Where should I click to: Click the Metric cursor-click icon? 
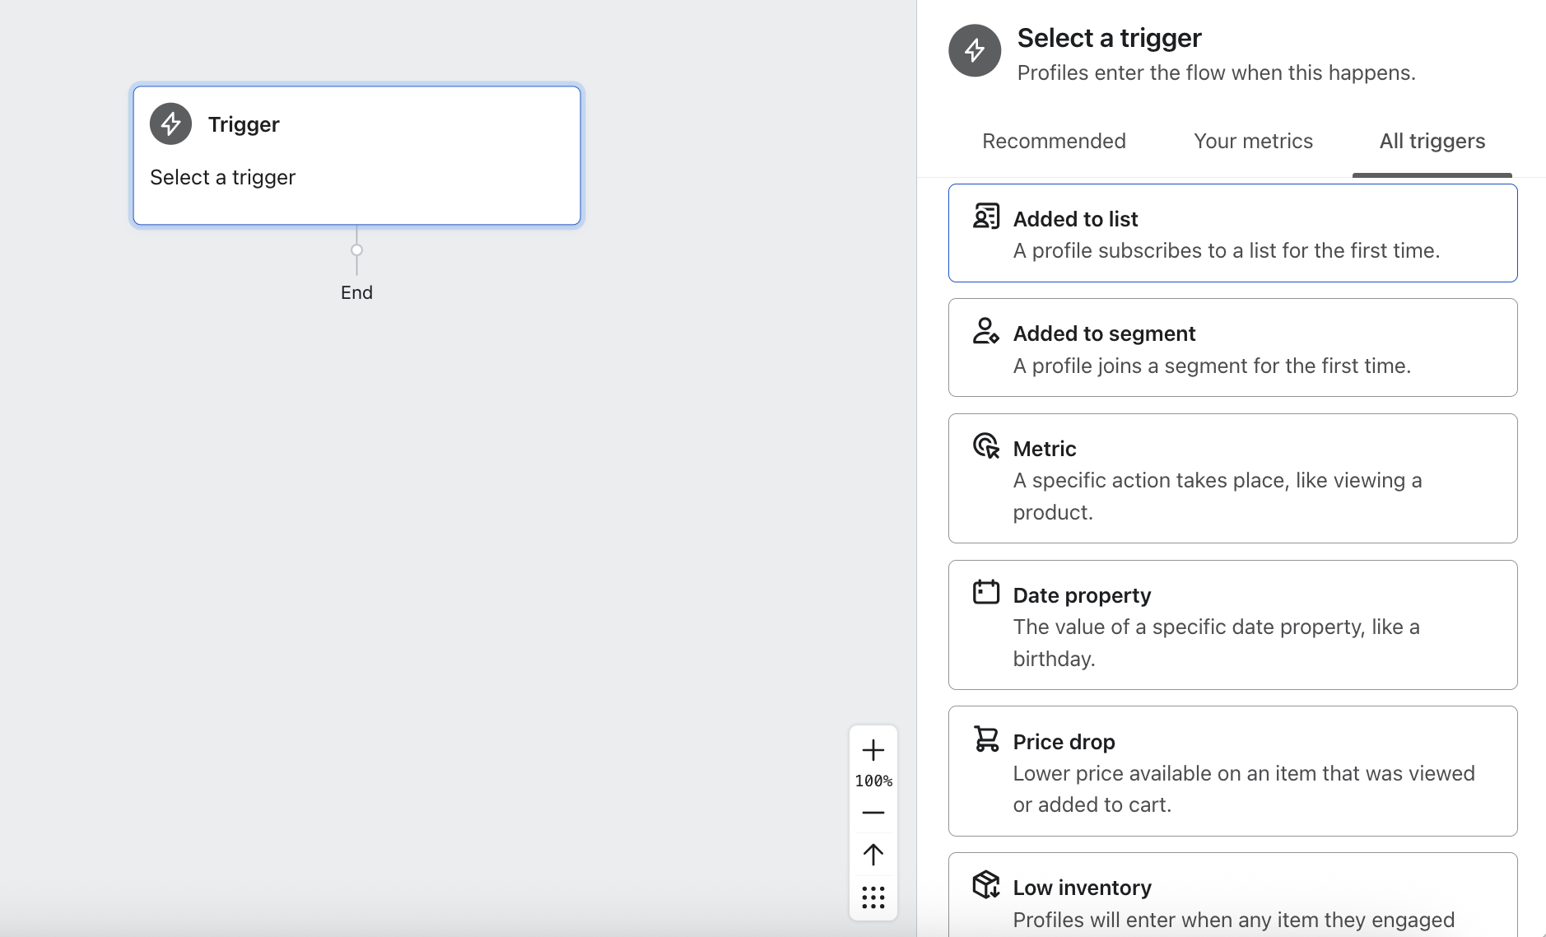pos(987,446)
